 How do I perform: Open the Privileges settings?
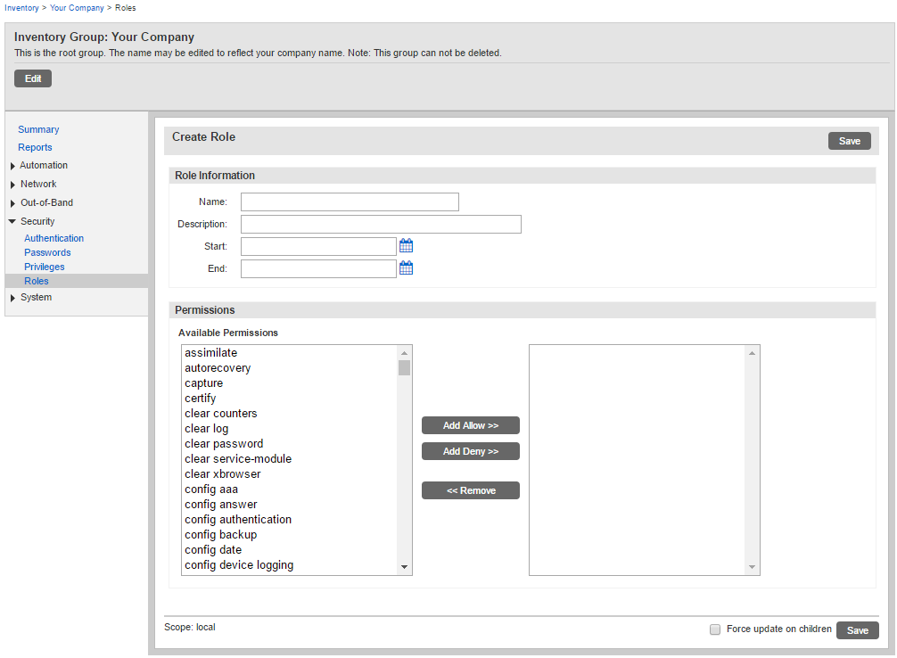[x=44, y=266]
